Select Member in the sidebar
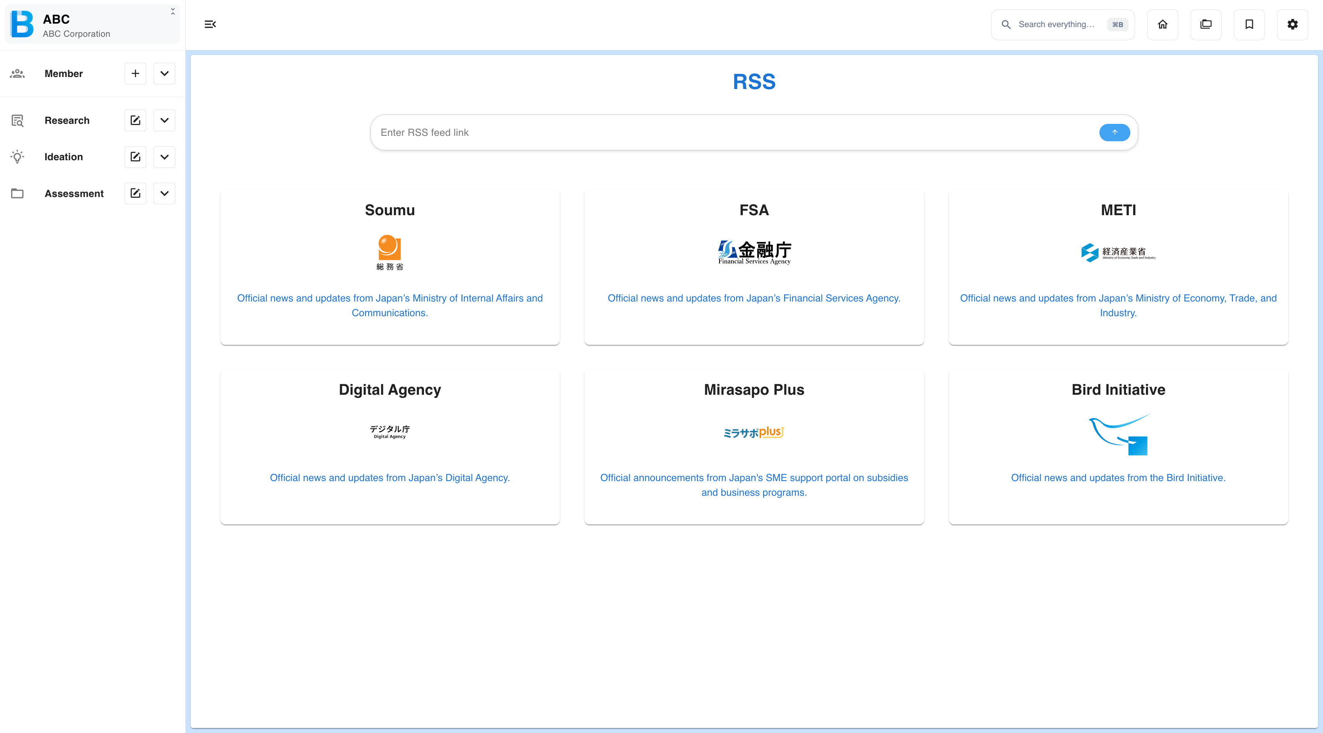 [x=64, y=74]
